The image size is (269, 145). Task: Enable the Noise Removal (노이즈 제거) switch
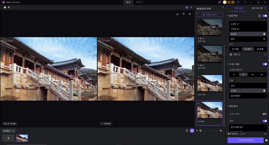[x=265, y=114]
